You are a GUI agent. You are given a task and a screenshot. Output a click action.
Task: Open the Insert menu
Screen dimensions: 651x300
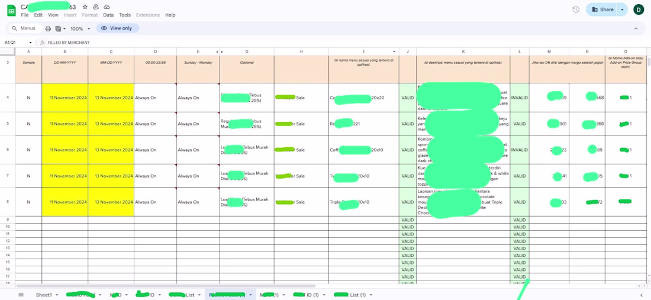pyautogui.click(x=70, y=15)
